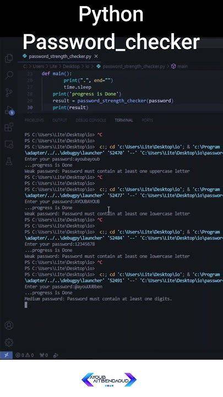Open the Explorer view in the activity bar
The height and width of the screenshot is (397, 223).
[9, 58]
